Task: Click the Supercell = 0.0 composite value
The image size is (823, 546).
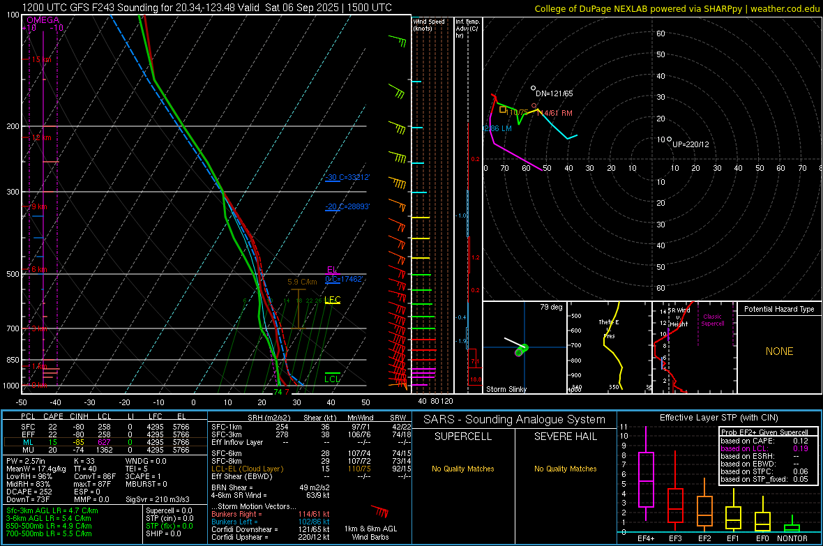Action: (x=169, y=510)
